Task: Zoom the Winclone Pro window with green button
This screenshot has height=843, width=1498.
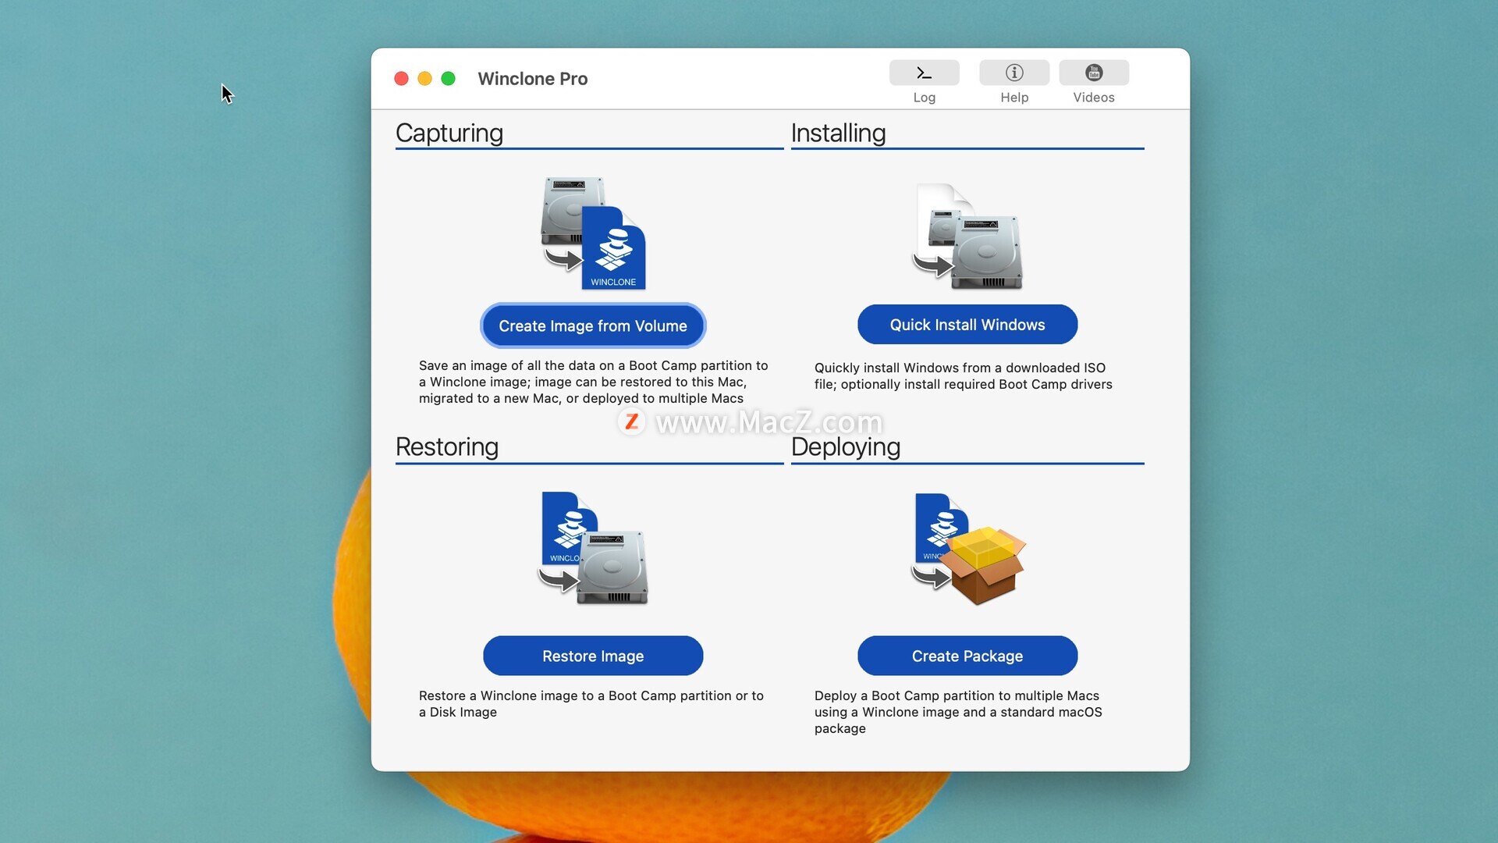Action: coord(448,79)
